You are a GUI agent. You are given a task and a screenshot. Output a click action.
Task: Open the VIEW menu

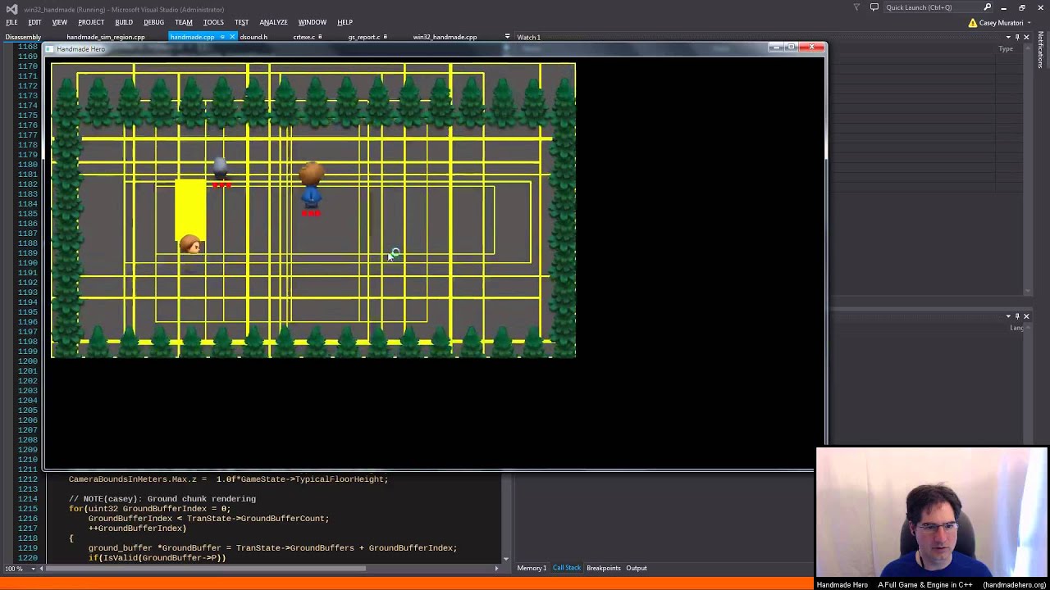coord(60,22)
